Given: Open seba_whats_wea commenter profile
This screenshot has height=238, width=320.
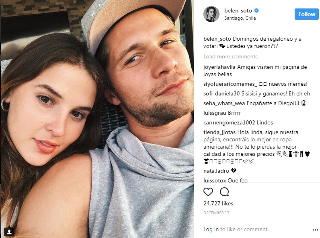Looking at the screenshot, I should 224,103.
